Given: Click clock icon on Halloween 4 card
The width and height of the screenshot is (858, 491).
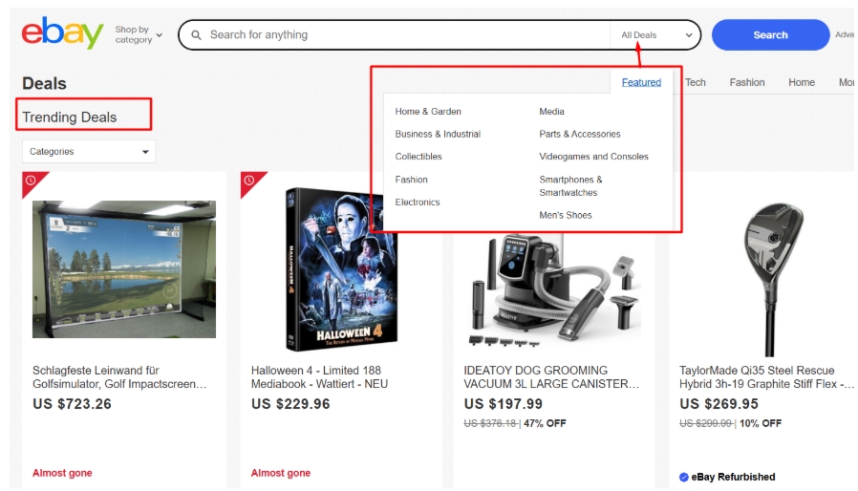Looking at the screenshot, I should [x=249, y=181].
